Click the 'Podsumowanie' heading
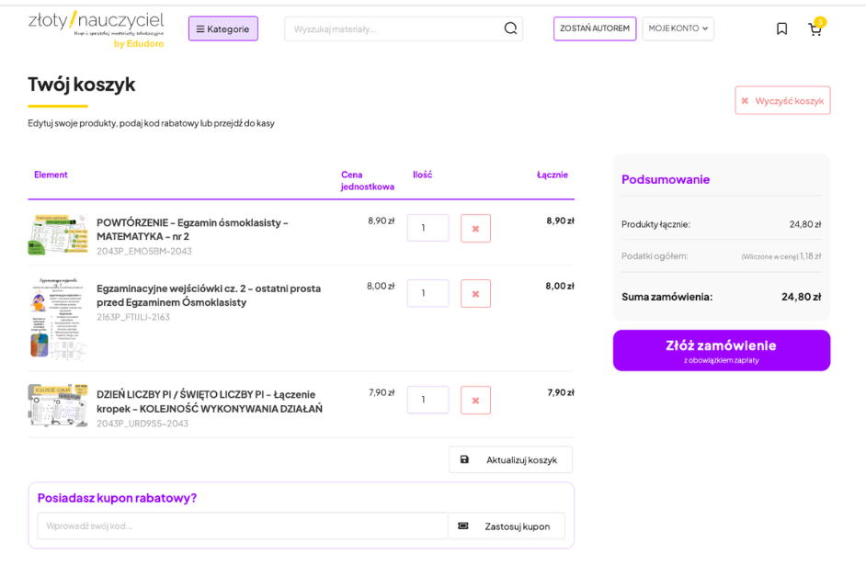The height and width of the screenshot is (577, 866). [x=666, y=179]
